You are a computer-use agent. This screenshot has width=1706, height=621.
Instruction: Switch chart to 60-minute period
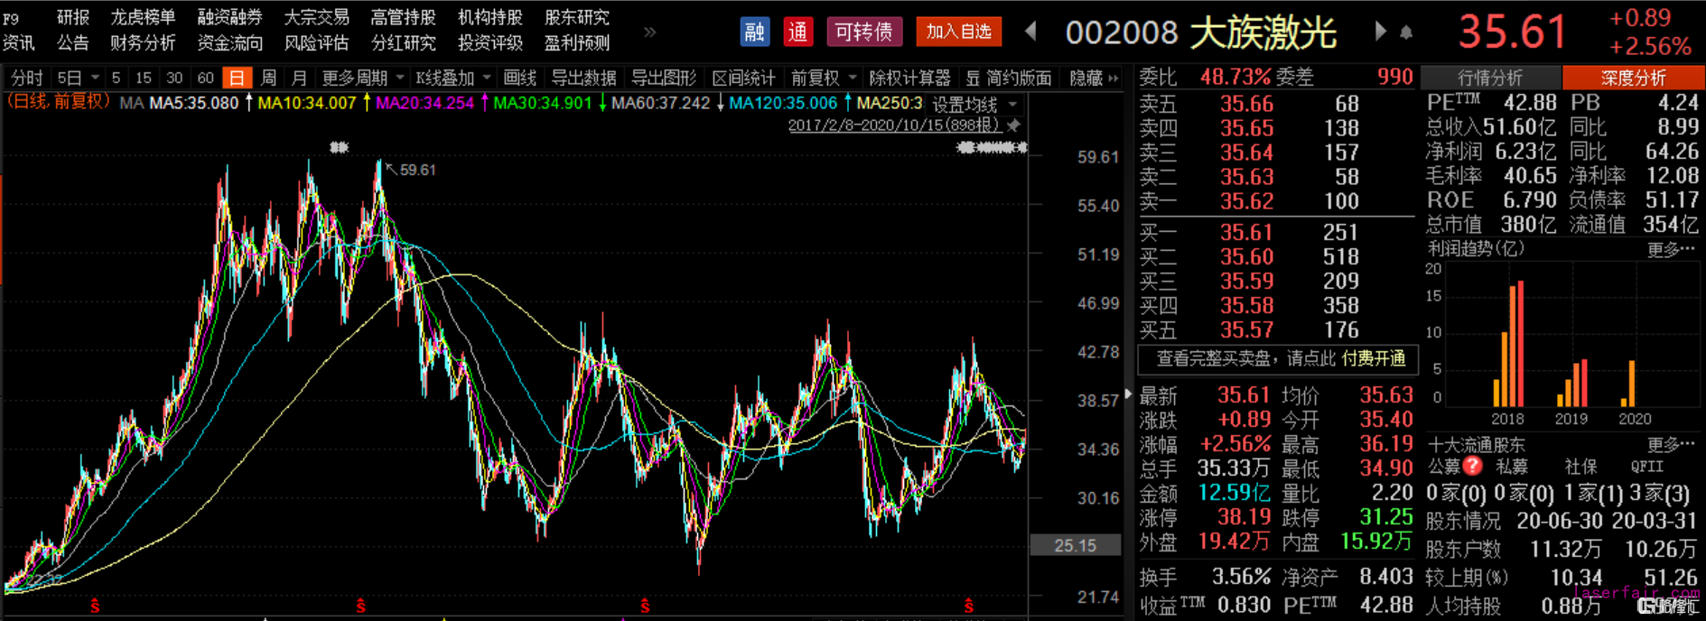pos(205,79)
